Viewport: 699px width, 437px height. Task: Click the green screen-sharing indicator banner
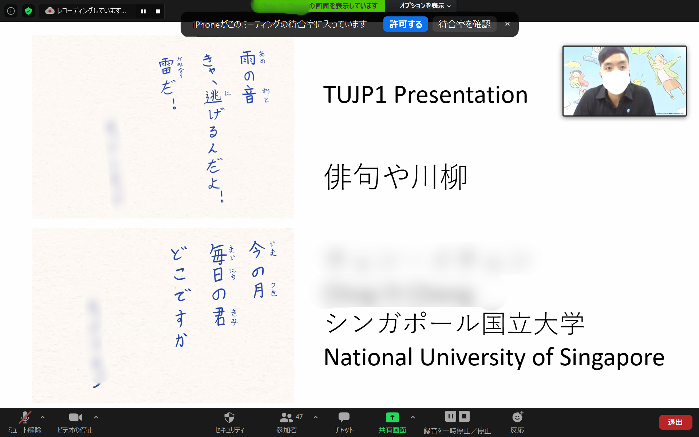pos(318,6)
